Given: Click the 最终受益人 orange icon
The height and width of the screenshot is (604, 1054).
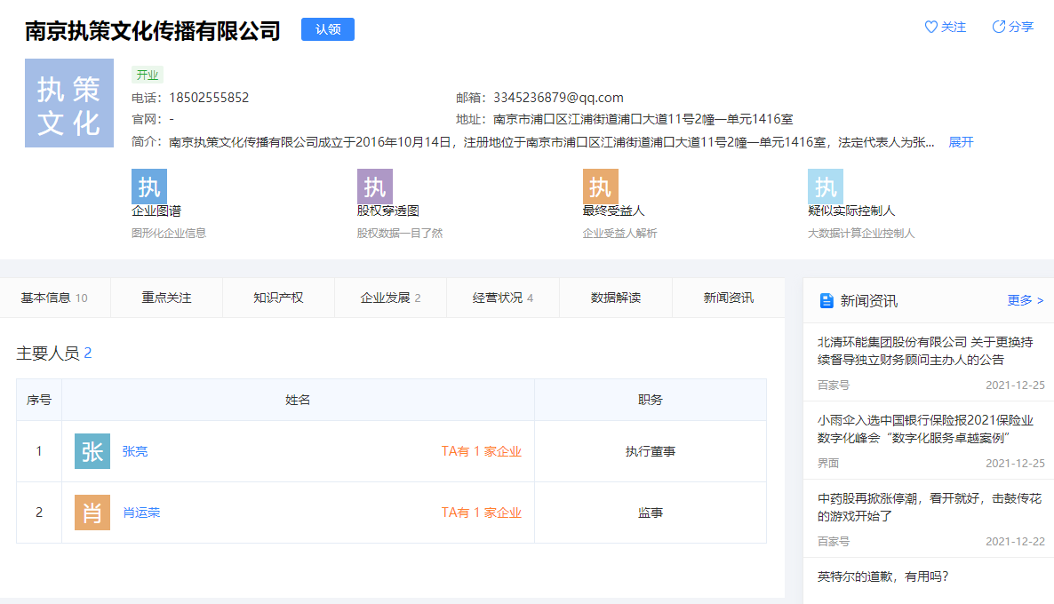Looking at the screenshot, I should [x=600, y=187].
